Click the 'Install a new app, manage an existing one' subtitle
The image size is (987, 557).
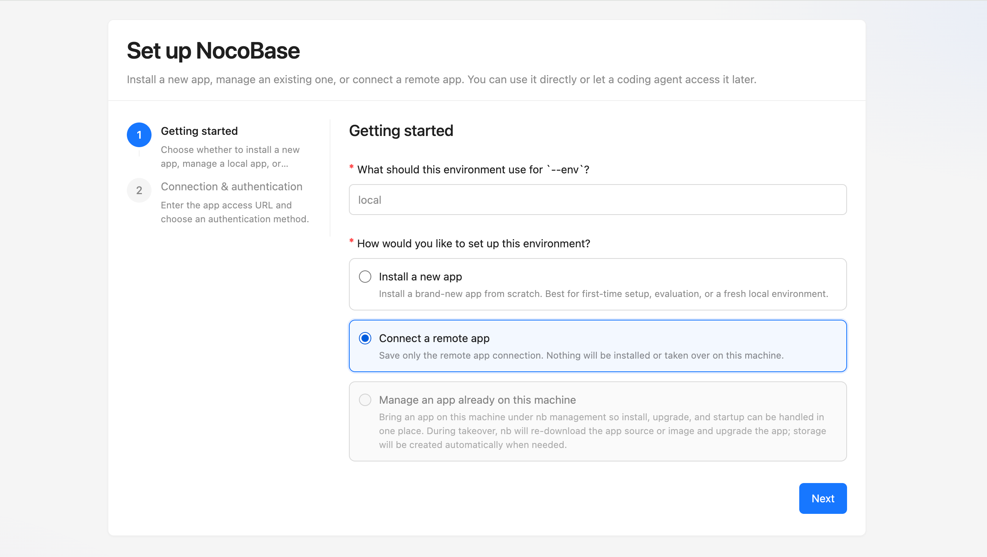[441, 79]
